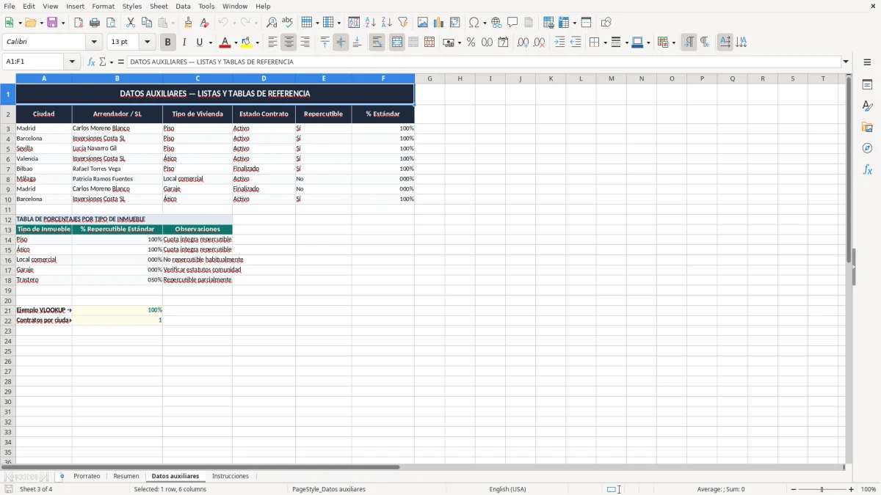
Task: Click the Define Print Area icon
Action: 548,23
